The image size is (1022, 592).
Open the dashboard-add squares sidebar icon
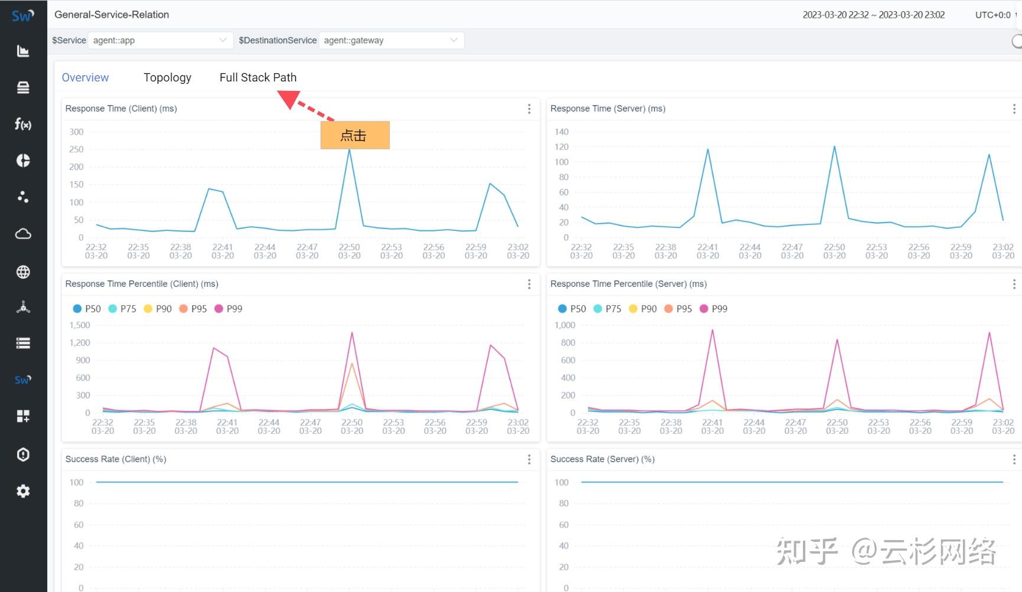click(x=23, y=417)
